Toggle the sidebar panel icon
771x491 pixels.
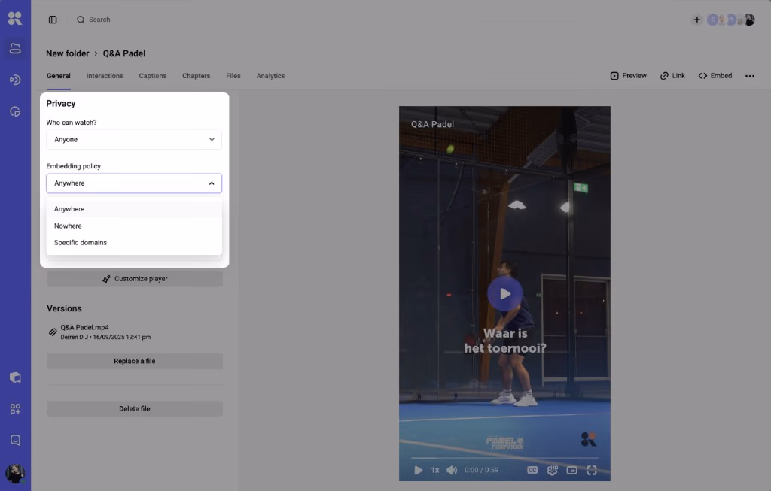click(53, 20)
